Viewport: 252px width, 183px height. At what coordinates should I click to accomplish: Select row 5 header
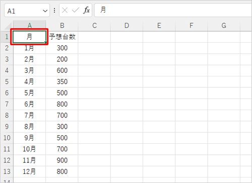pos(7,82)
